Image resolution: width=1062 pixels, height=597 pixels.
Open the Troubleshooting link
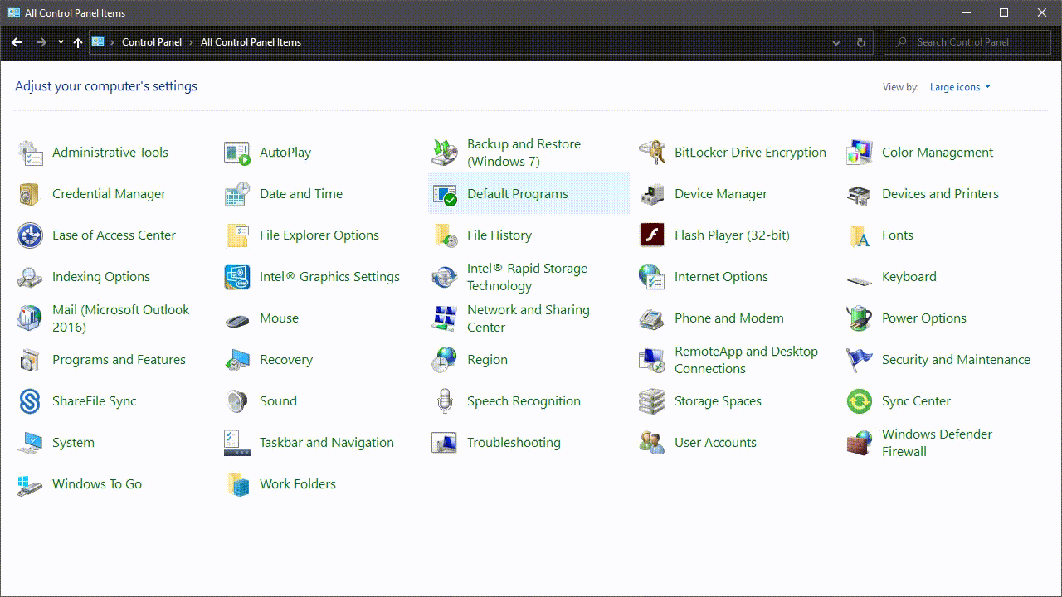514,443
